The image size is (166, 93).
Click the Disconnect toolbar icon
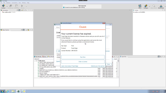[11, 6]
